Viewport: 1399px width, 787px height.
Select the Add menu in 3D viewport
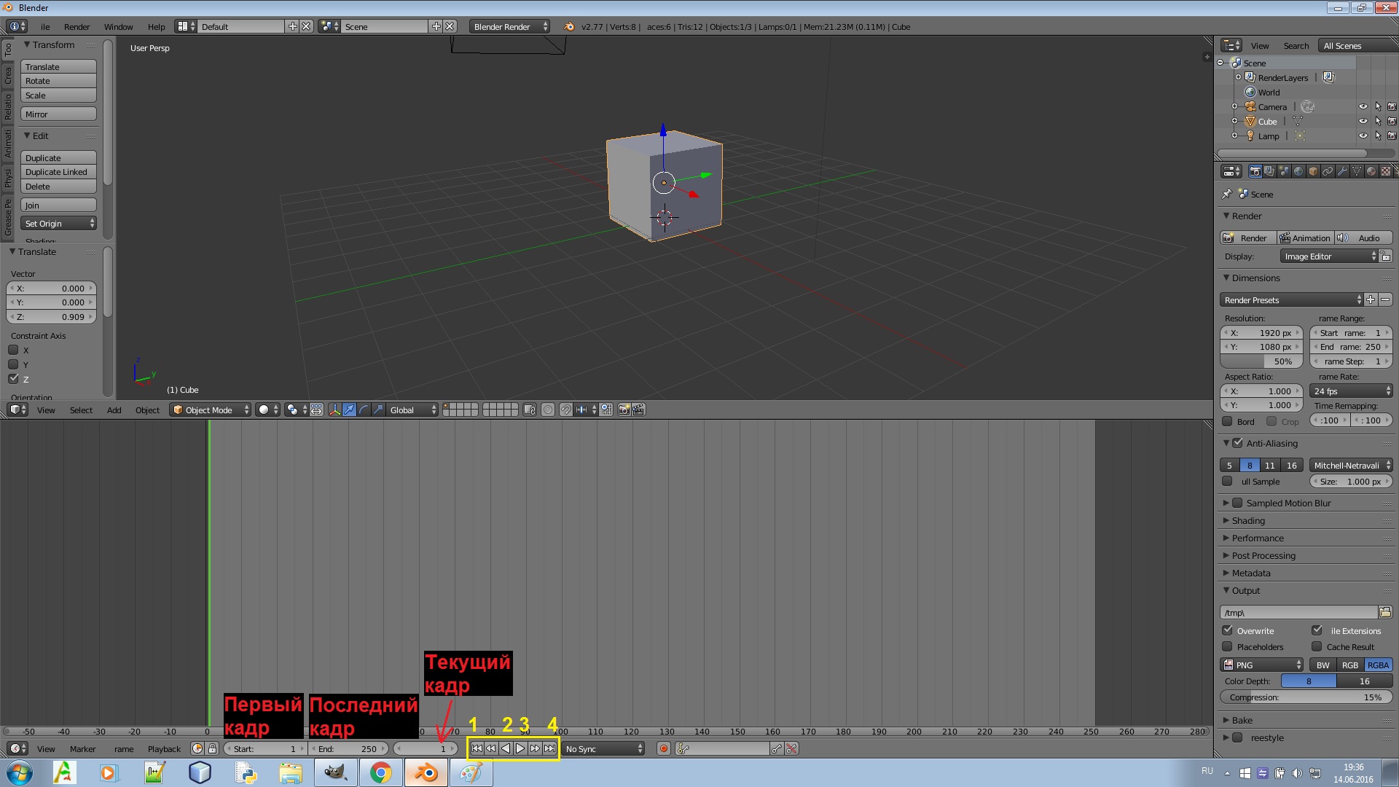click(x=114, y=410)
